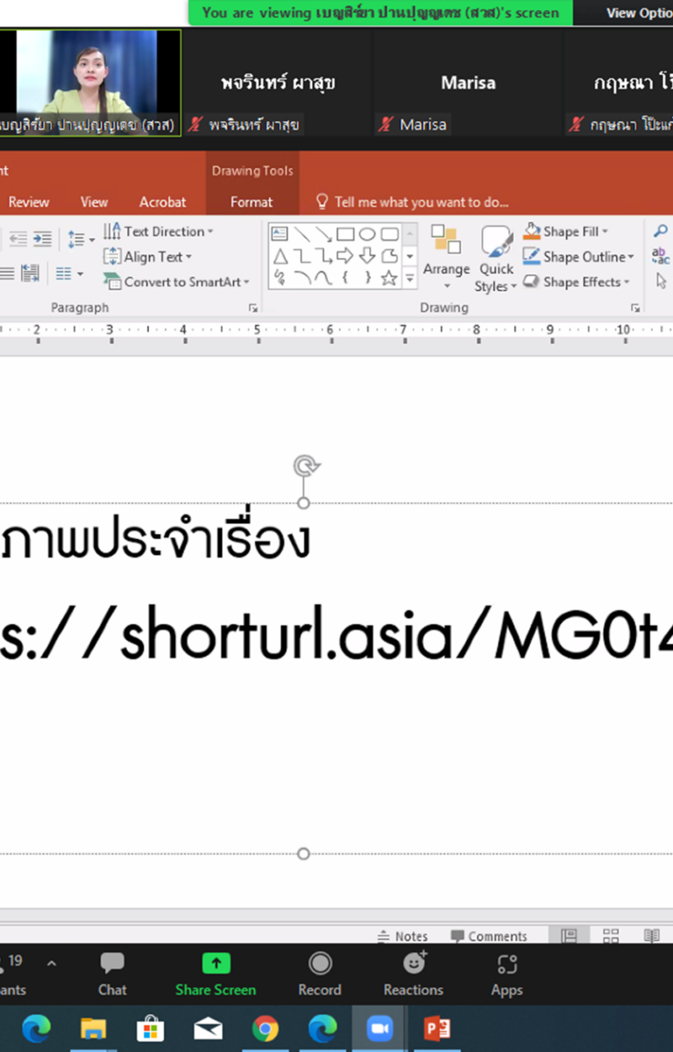Open the Shape Effects dropdown
Image resolution: width=673 pixels, height=1052 pixels.
tap(577, 281)
